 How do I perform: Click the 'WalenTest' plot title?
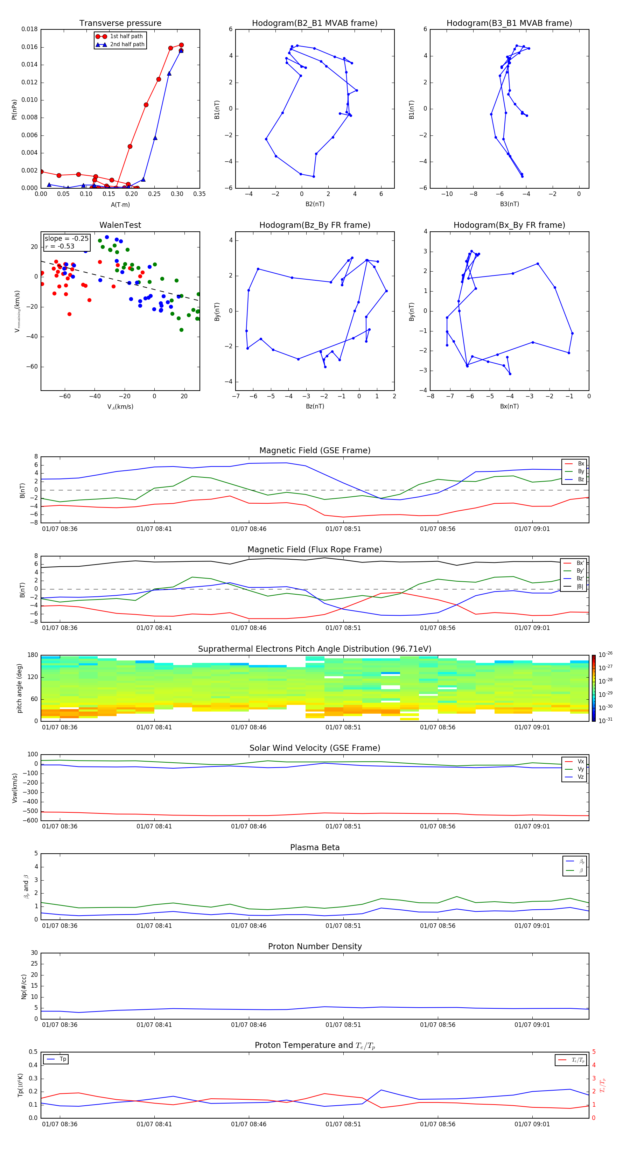pos(120,225)
